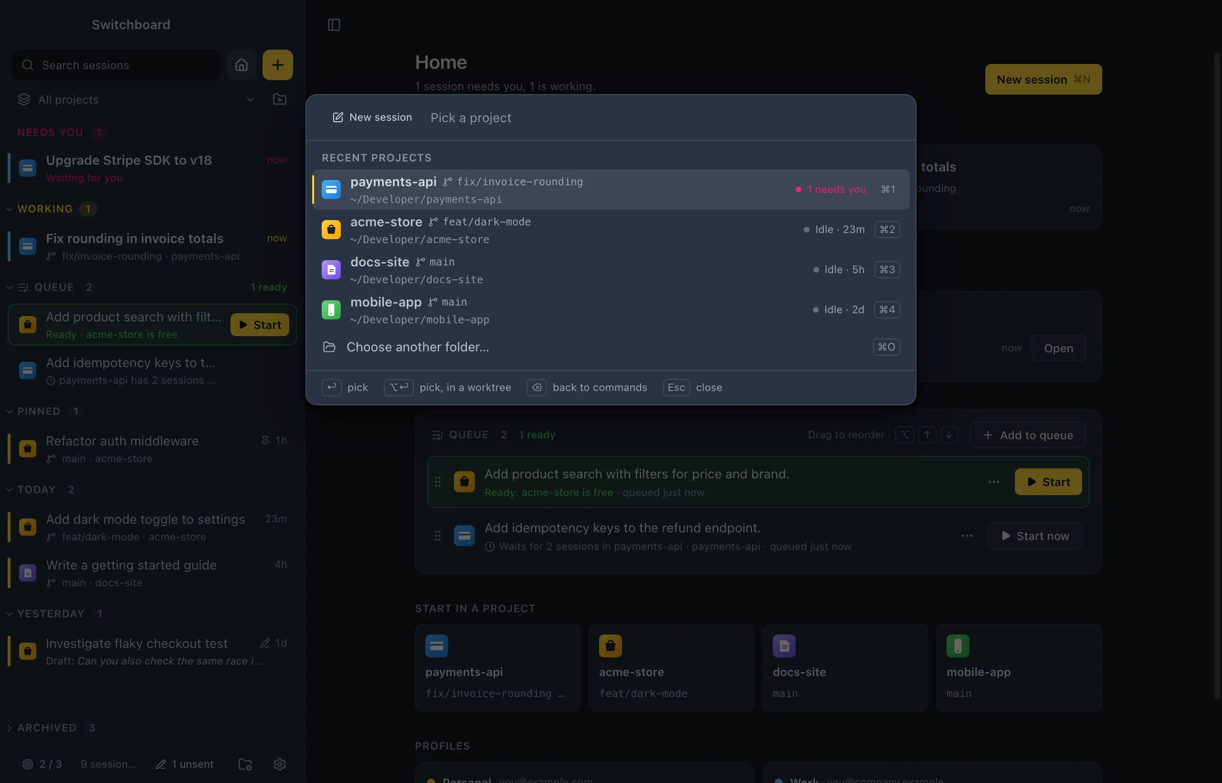Click acme-store card icon in Start in a project

611,645
